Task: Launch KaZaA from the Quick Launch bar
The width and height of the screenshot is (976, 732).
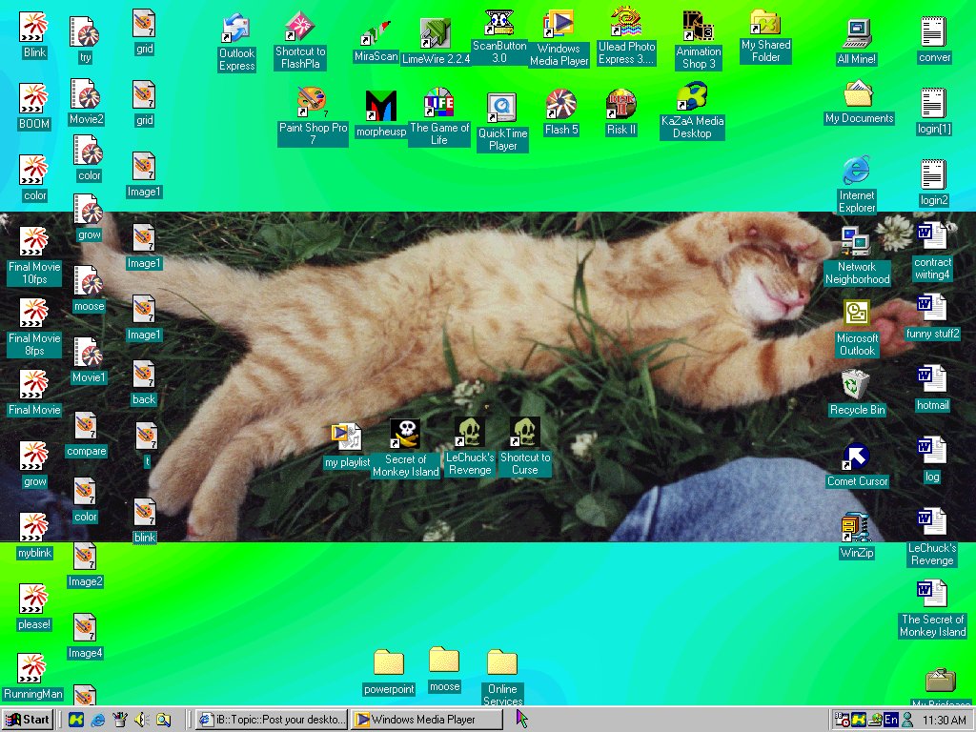Action: [x=76, y=720]
